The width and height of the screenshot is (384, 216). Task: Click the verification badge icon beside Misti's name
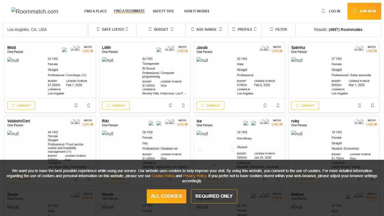point(64,50)
